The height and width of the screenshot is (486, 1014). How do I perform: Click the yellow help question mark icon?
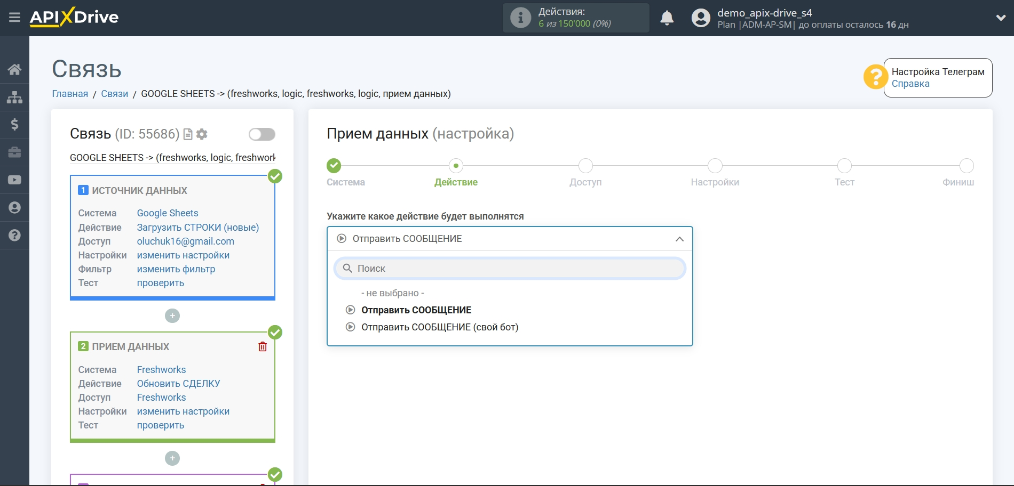[x=875, y=77]
